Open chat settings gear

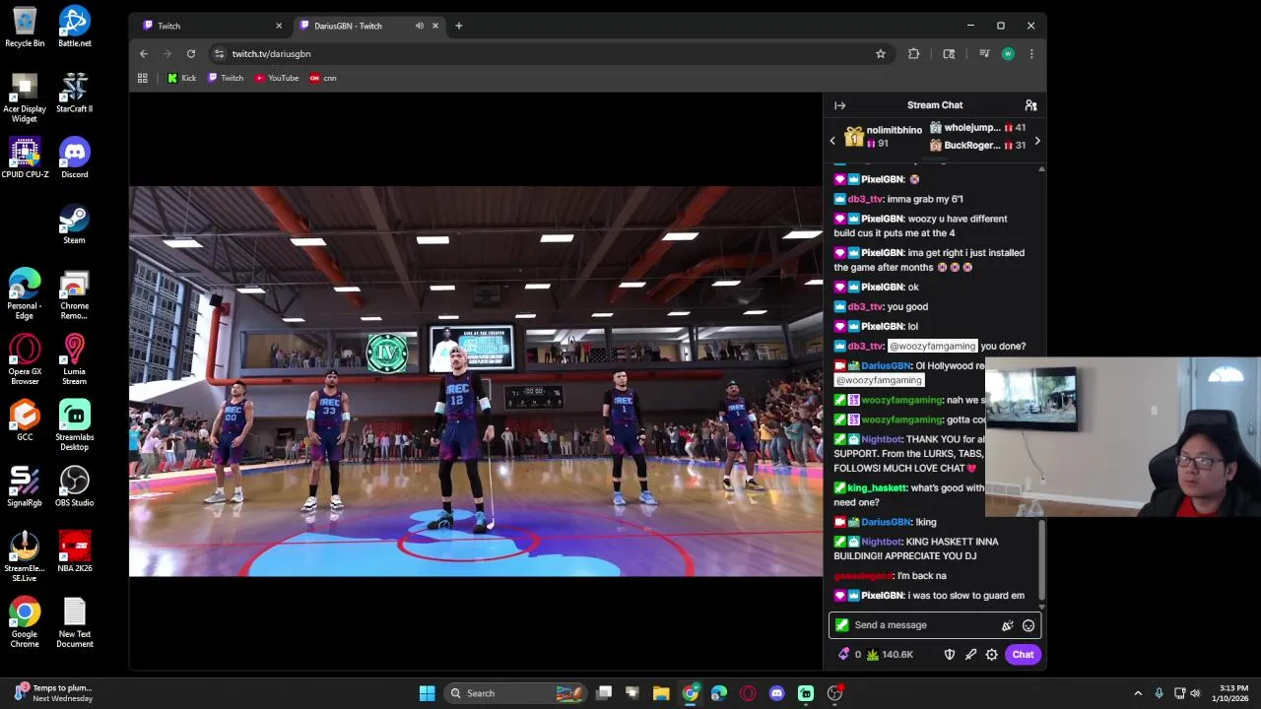(x=991, y=655)
